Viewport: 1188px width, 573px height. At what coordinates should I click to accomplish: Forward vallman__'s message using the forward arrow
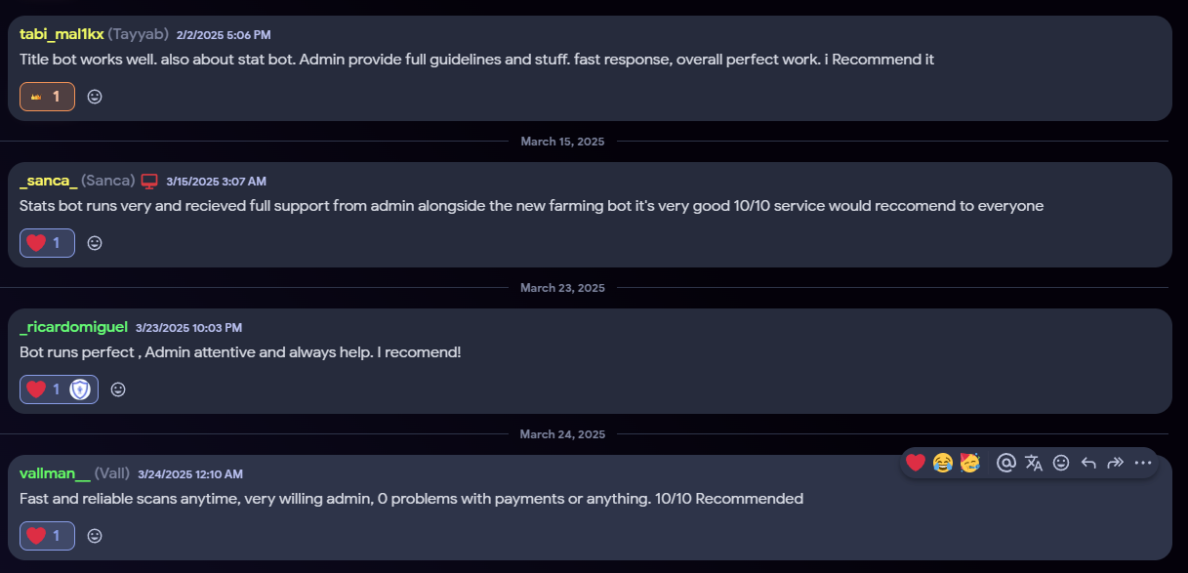pyautogui.click(x=1116, y=463)
